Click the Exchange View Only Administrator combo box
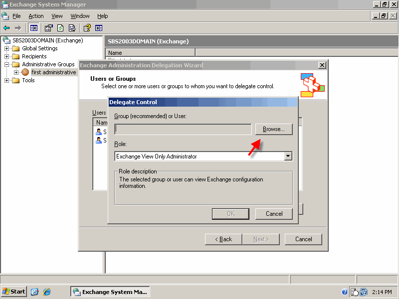The width and height of the screenshot is (399, 299). [x=203, y=156]
